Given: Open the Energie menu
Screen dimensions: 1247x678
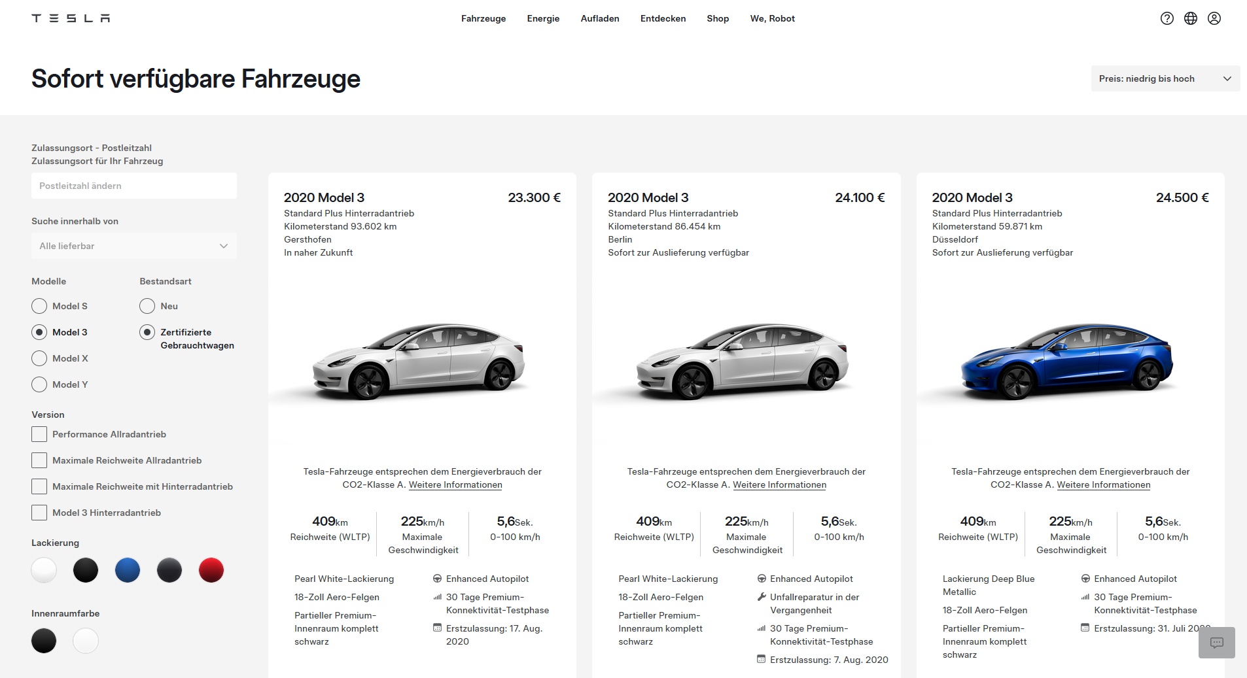Looking at the screenshot, I should [543, 18].
